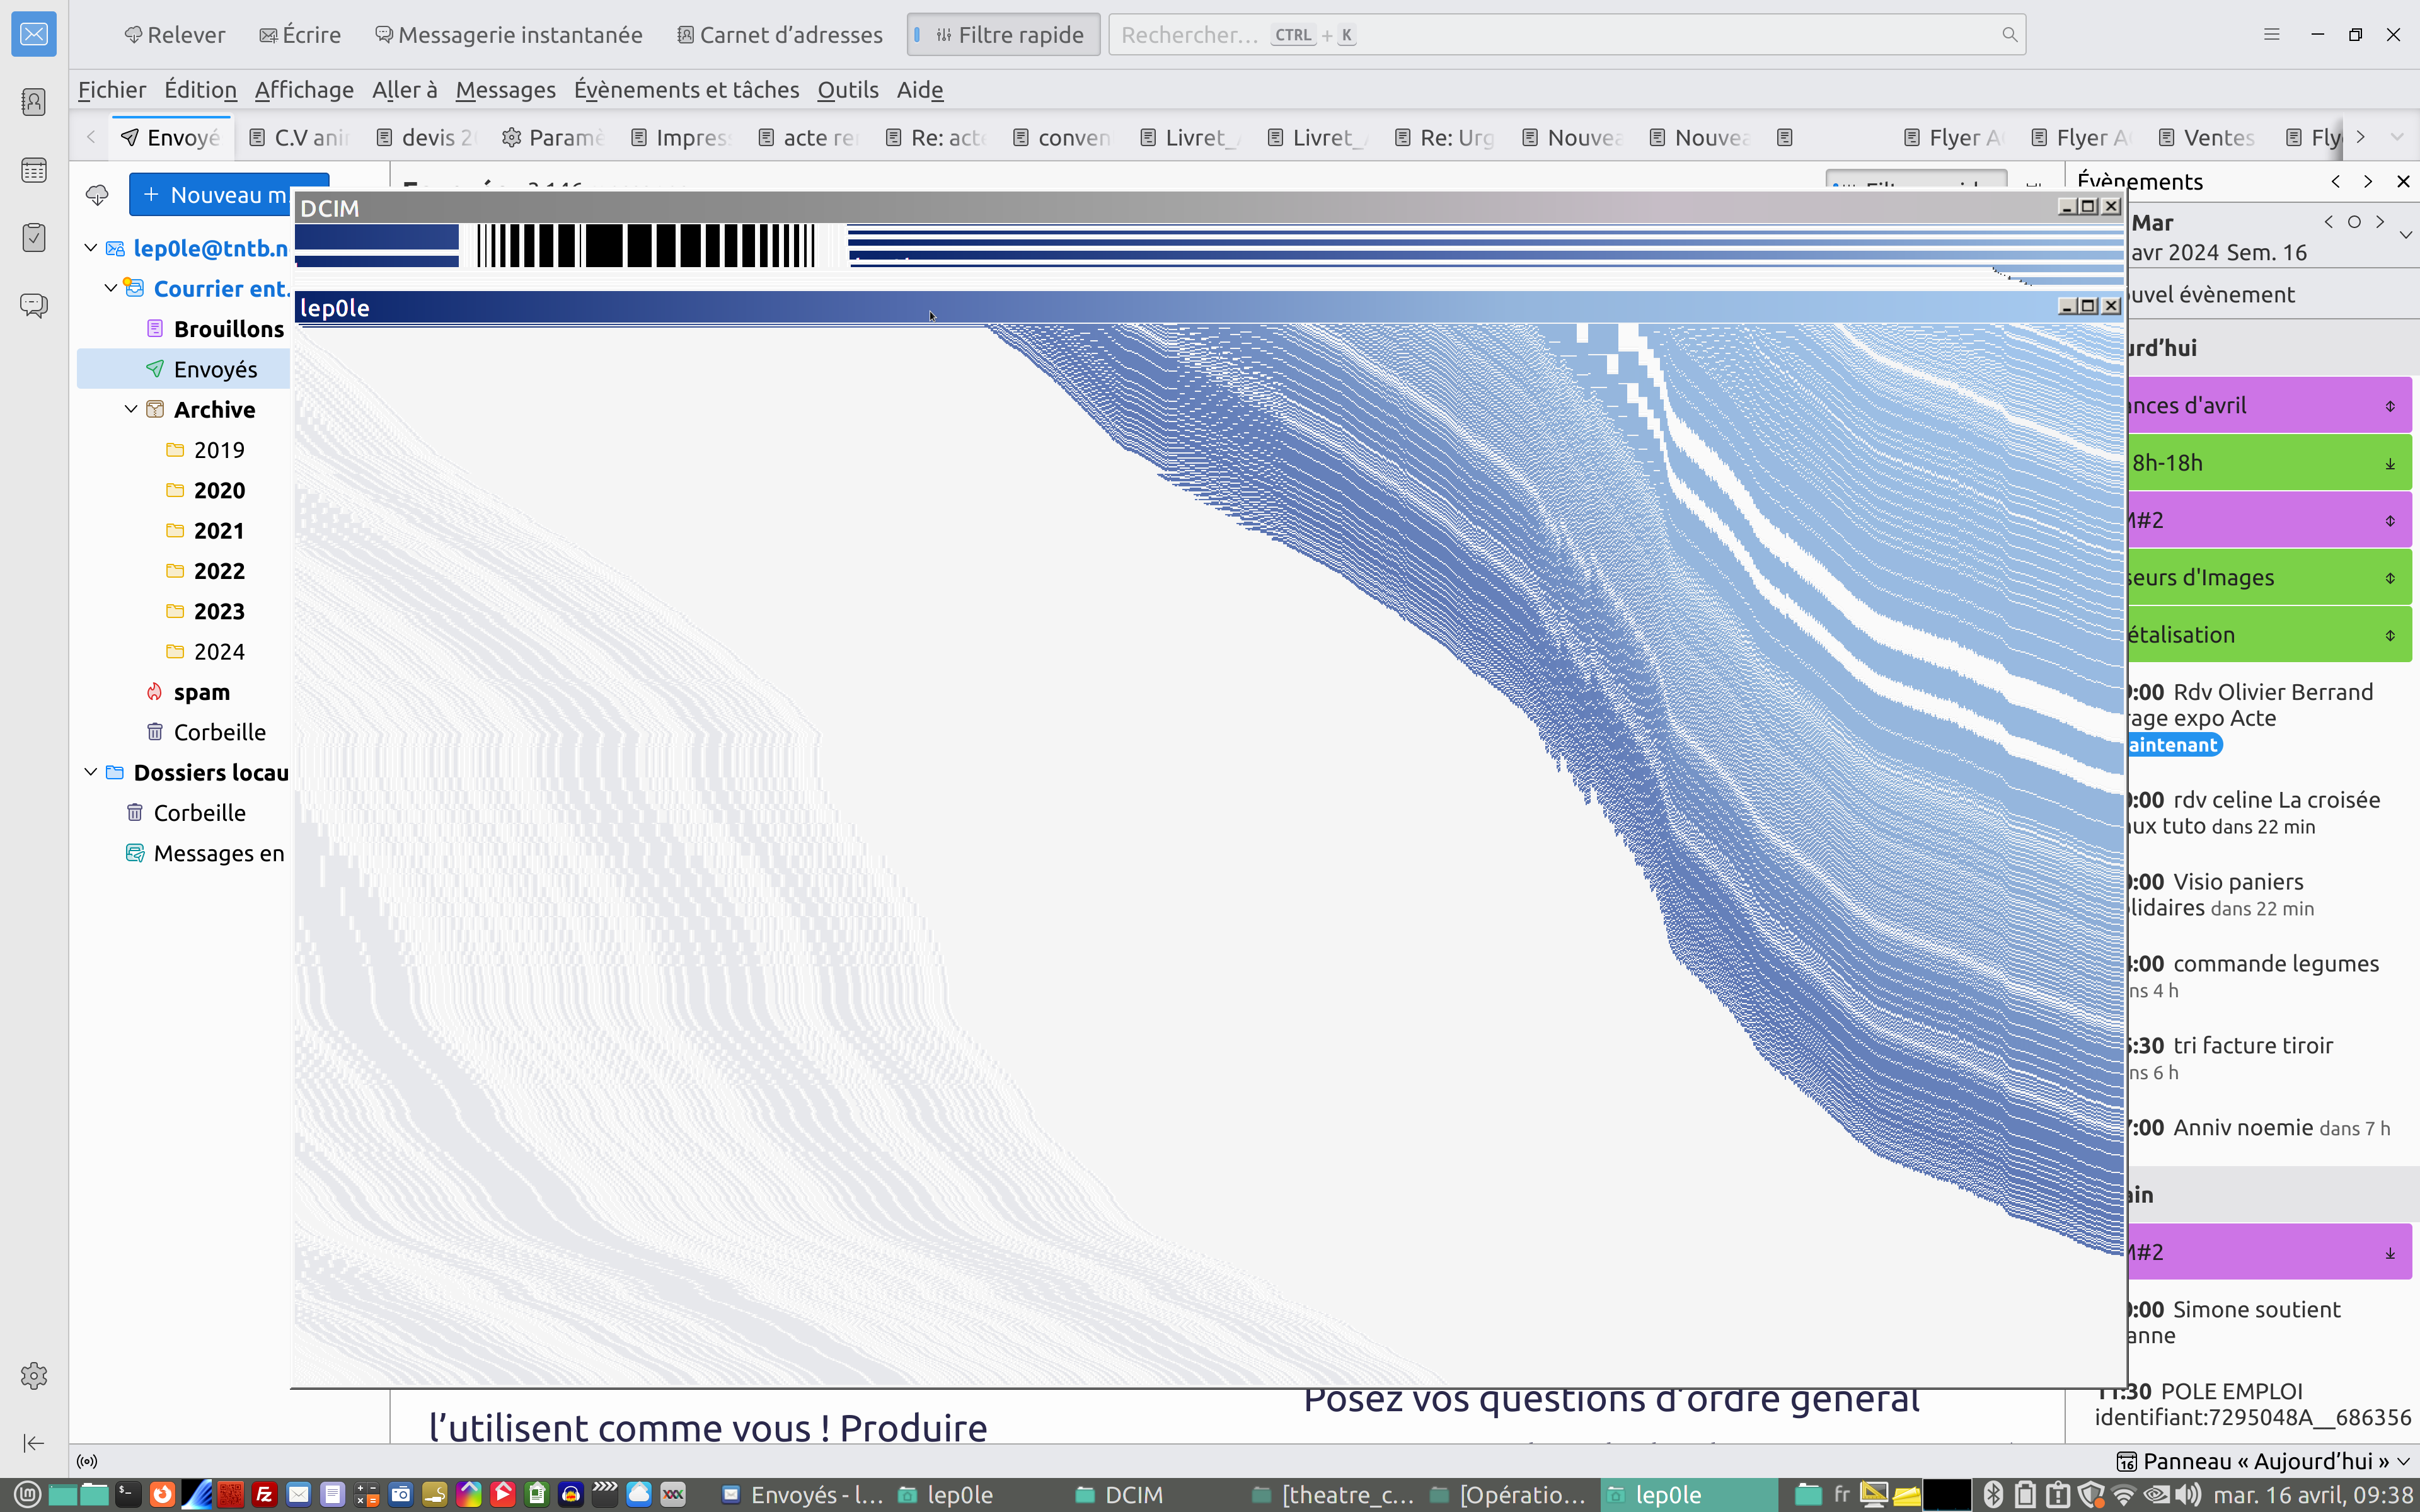Viewport: 2420px width, 1512px height.
Task: Collapse the spaces toolbar arrow icon
Action: click(34, 1442)
